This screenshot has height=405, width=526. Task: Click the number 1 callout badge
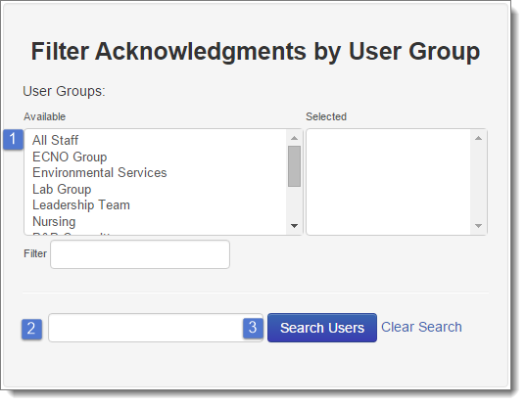pyautogui.click(x=13, y=139)
